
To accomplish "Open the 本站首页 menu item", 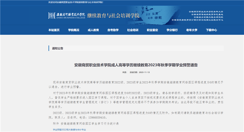I will 54,30.
